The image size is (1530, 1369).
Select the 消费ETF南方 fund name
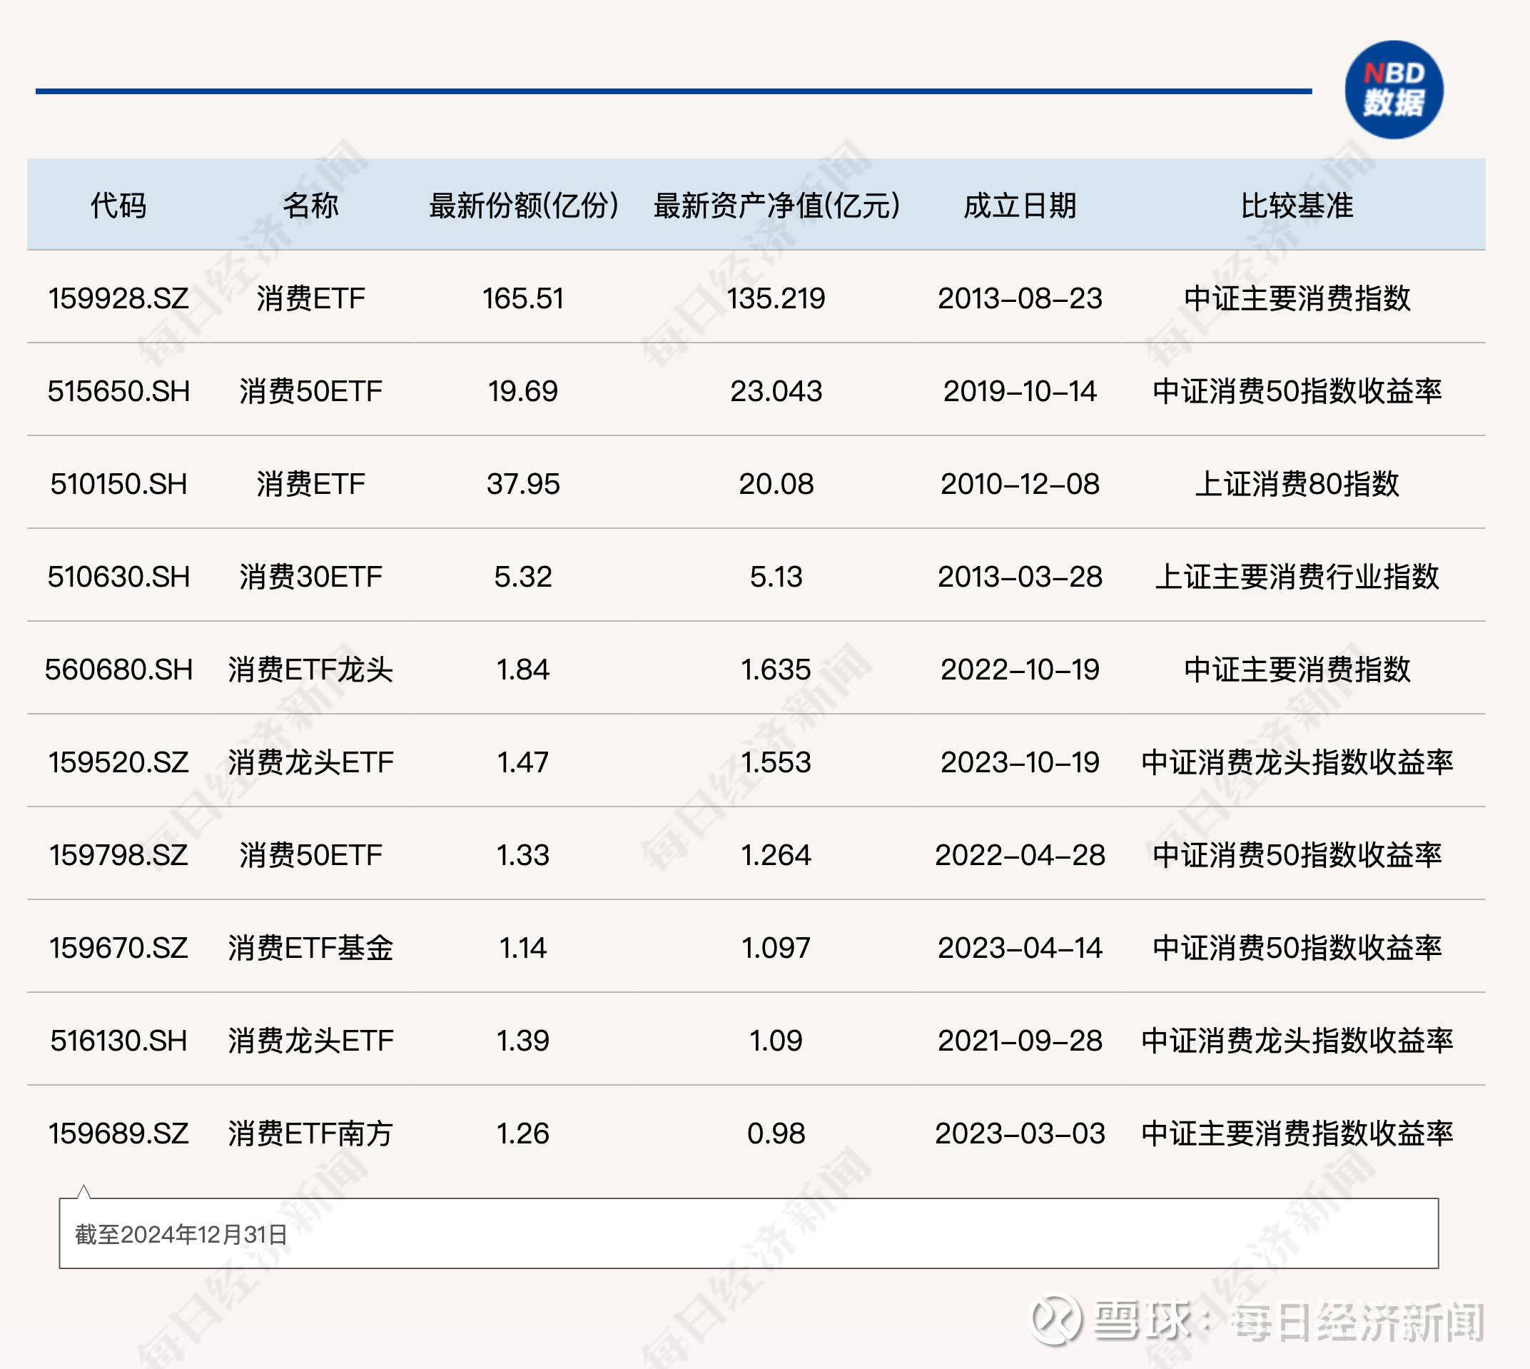click(x=315, y=1134)
